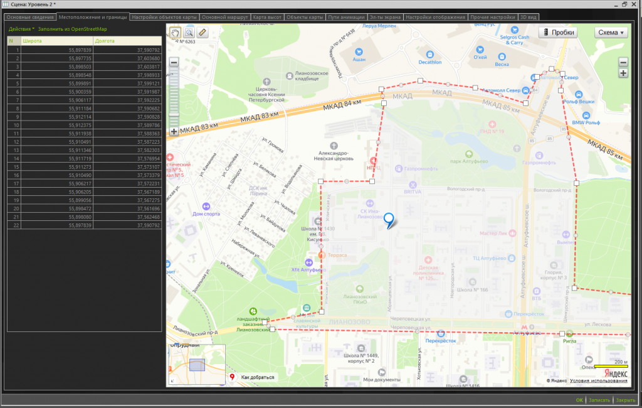Click the right-side map minus button
Screen dimensions: 642x408
[623, 62]
